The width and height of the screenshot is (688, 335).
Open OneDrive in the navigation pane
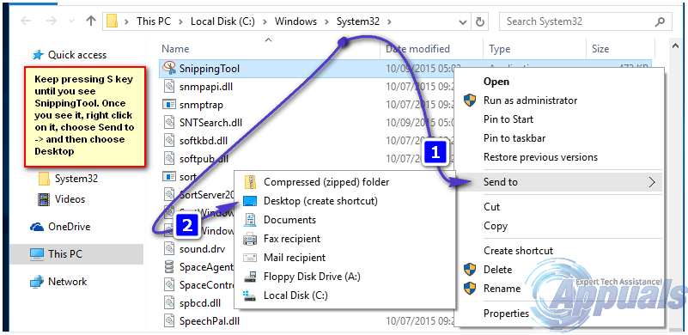pyautogui.click(x=69, y=227)
